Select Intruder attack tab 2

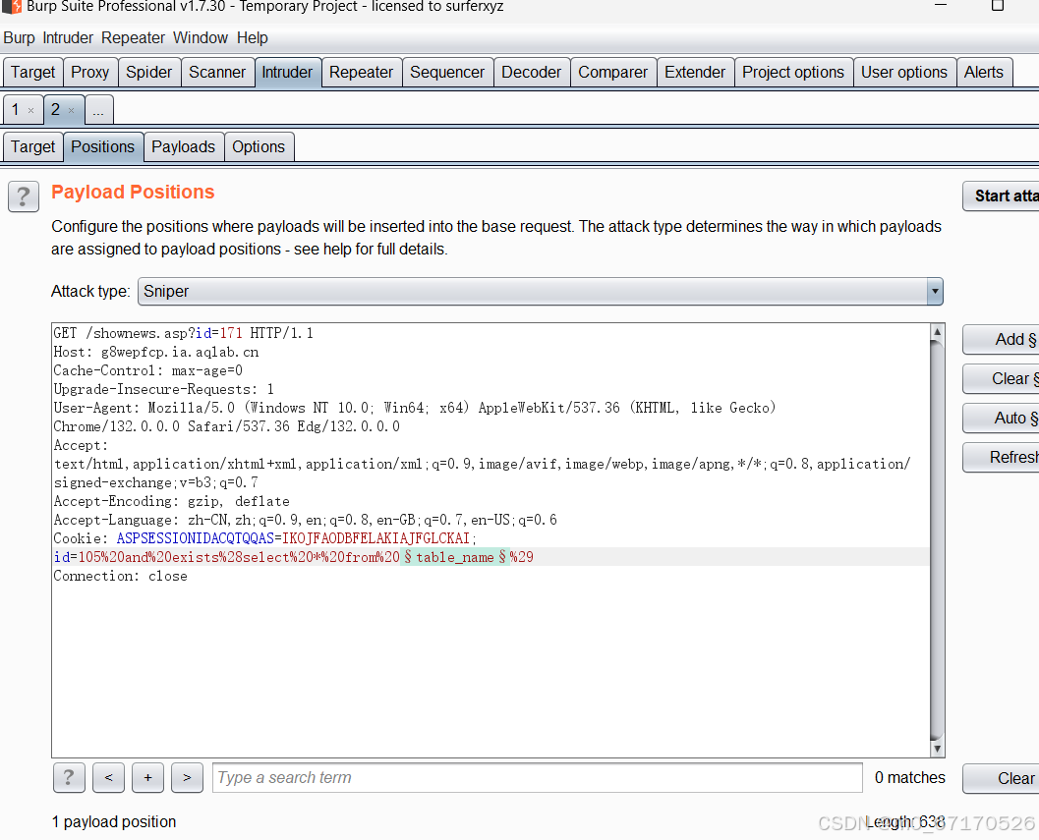click(56, 109)
